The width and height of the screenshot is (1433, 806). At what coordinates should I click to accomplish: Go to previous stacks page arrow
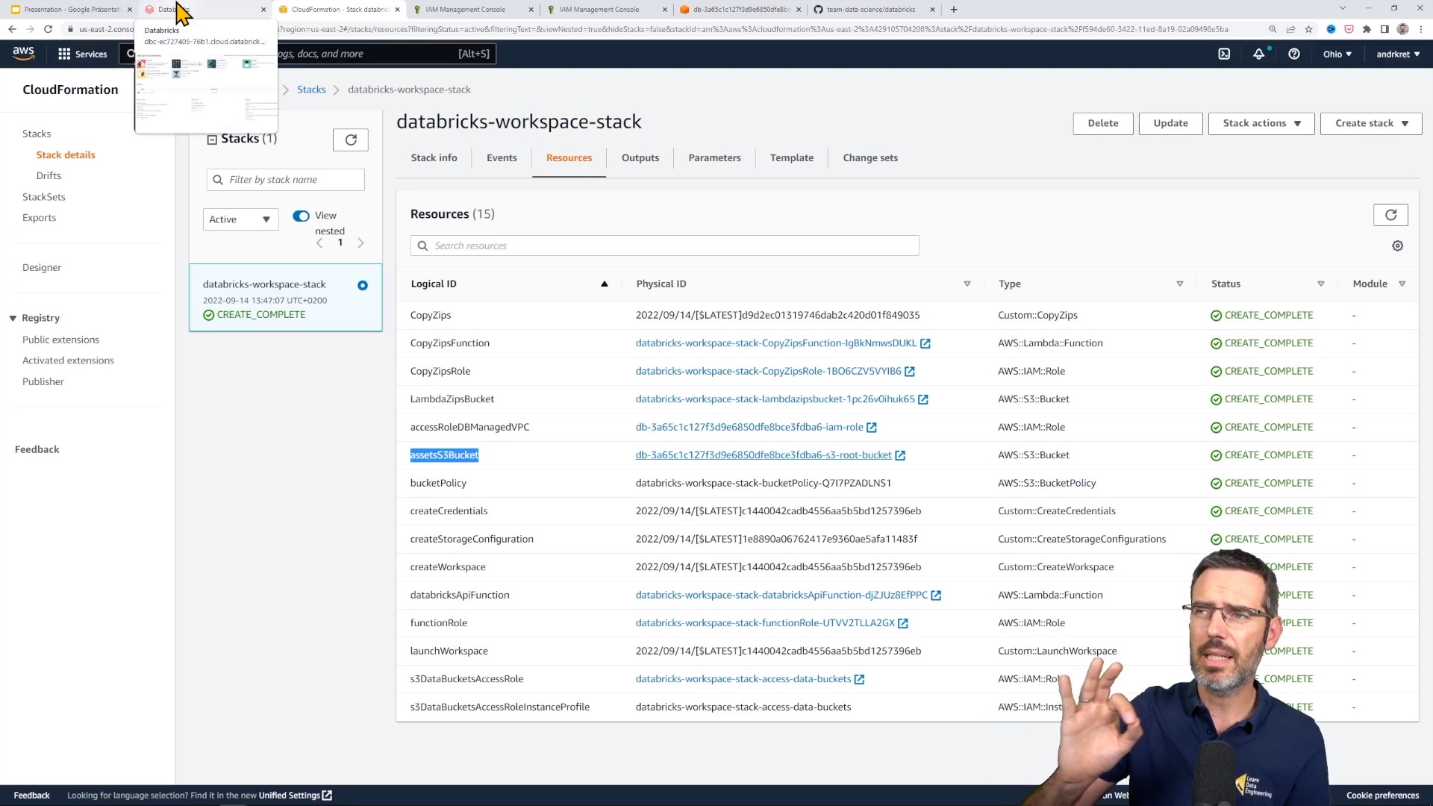(x=319, y=243)
